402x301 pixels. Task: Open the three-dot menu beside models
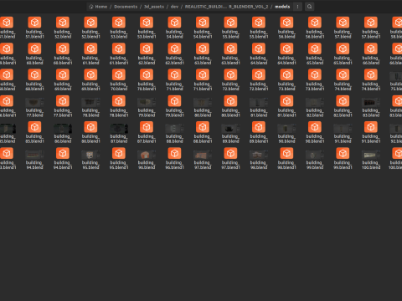click(297, 7)
